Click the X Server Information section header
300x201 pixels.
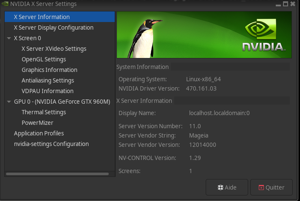pyautogui.click(x=144, y=101)
